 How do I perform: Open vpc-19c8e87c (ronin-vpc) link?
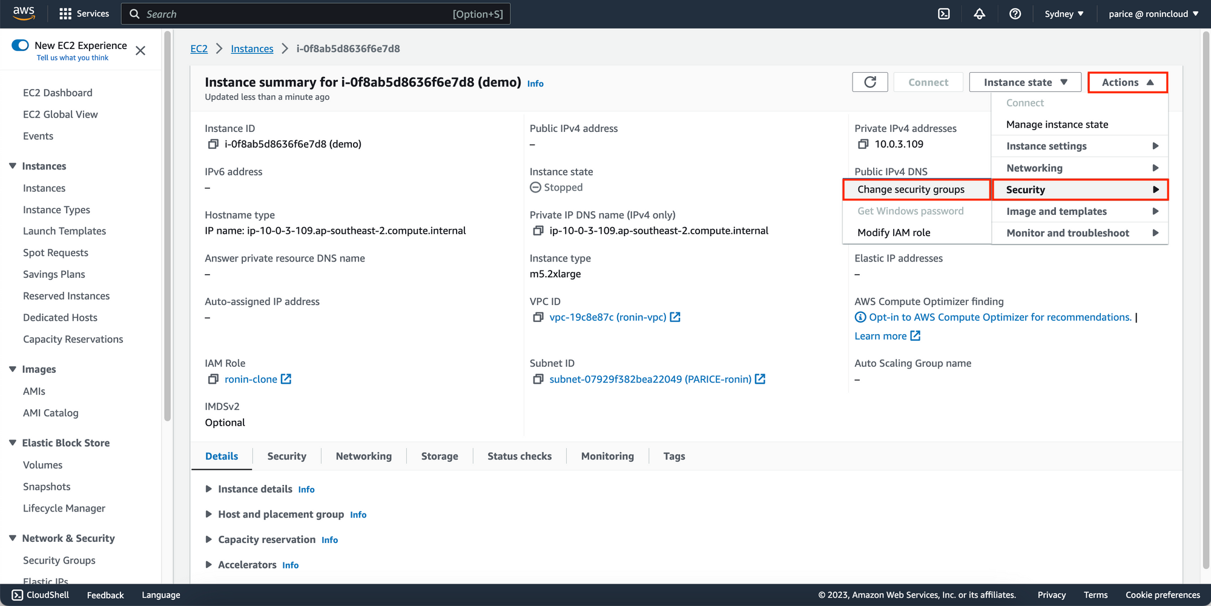[608, 317]
